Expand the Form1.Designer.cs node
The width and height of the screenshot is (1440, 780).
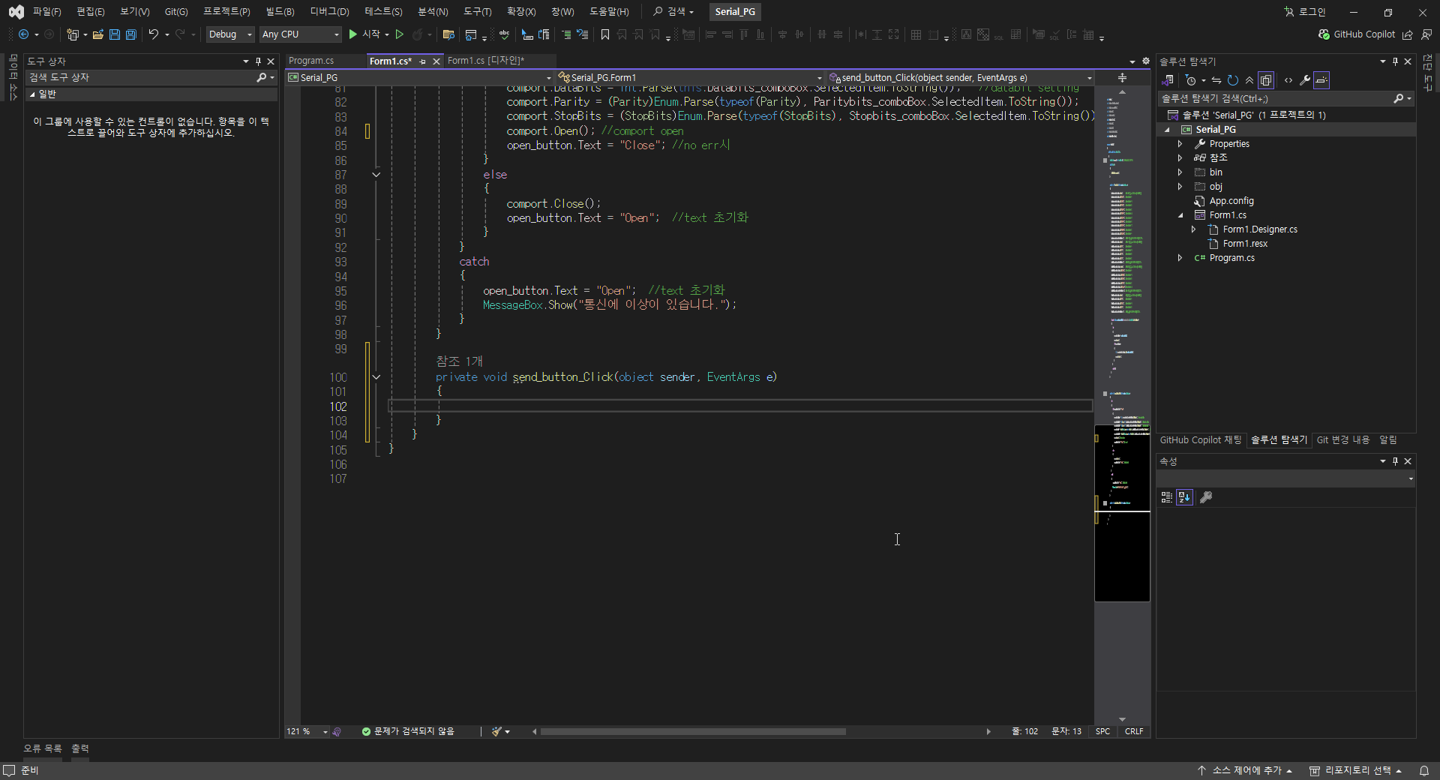coord(1193,229)
